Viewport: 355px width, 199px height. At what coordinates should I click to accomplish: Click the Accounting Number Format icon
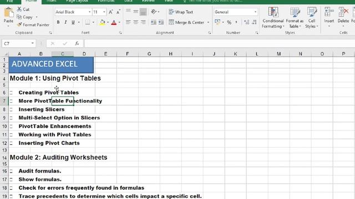pos(217,22)
